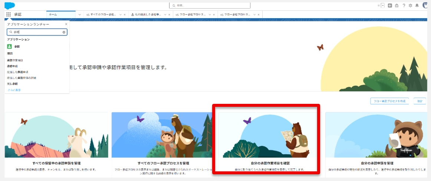Click the global search field

210,6
